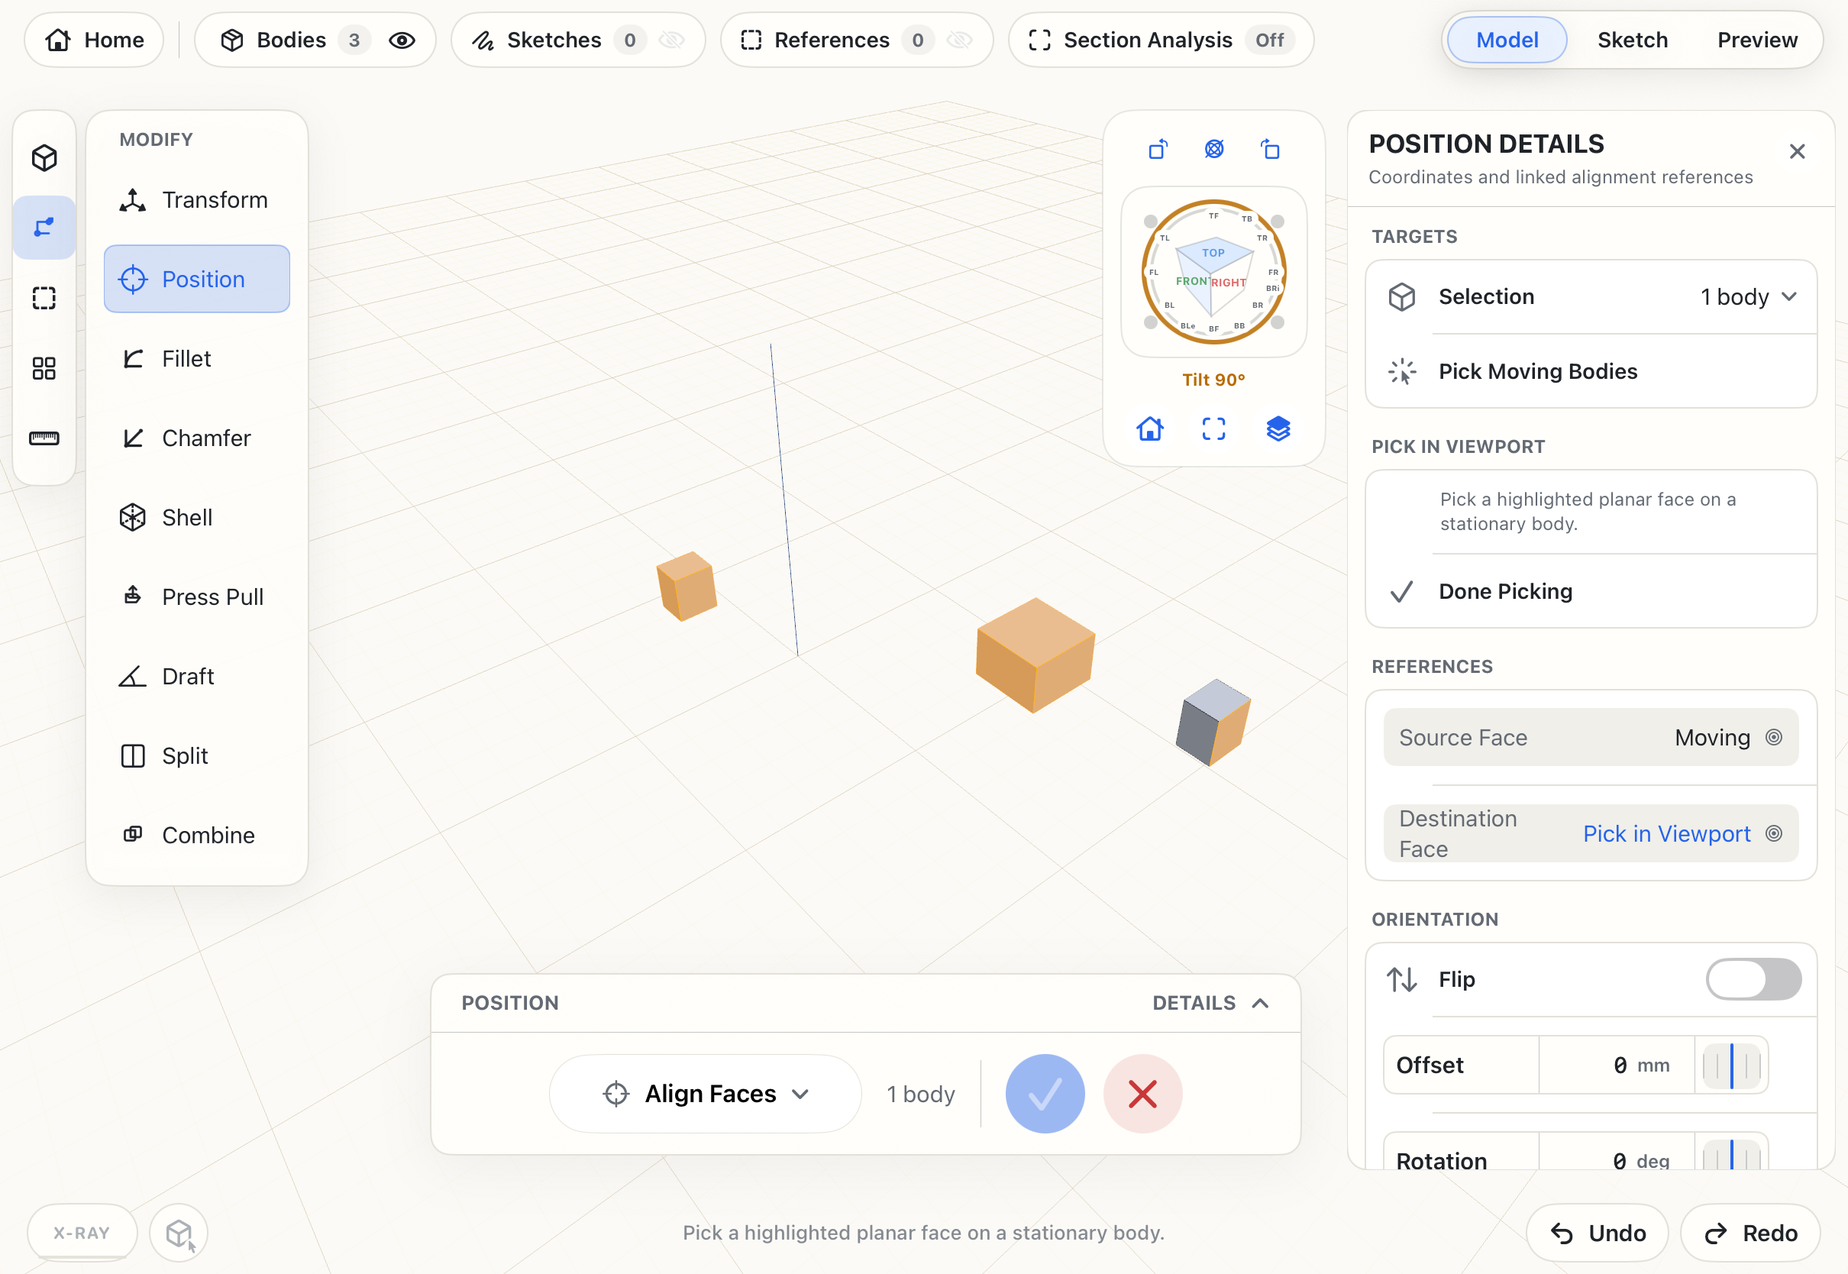
Task: Switch to the Preview tab
Action: click(1757, 40)
